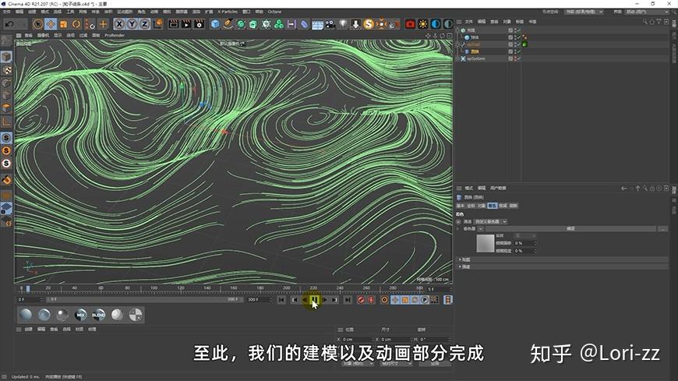Image resolution: width=678 pixels, height=381 pixels.
Task: Open the small shader arrow dropdown
Action: pos(480,229)
